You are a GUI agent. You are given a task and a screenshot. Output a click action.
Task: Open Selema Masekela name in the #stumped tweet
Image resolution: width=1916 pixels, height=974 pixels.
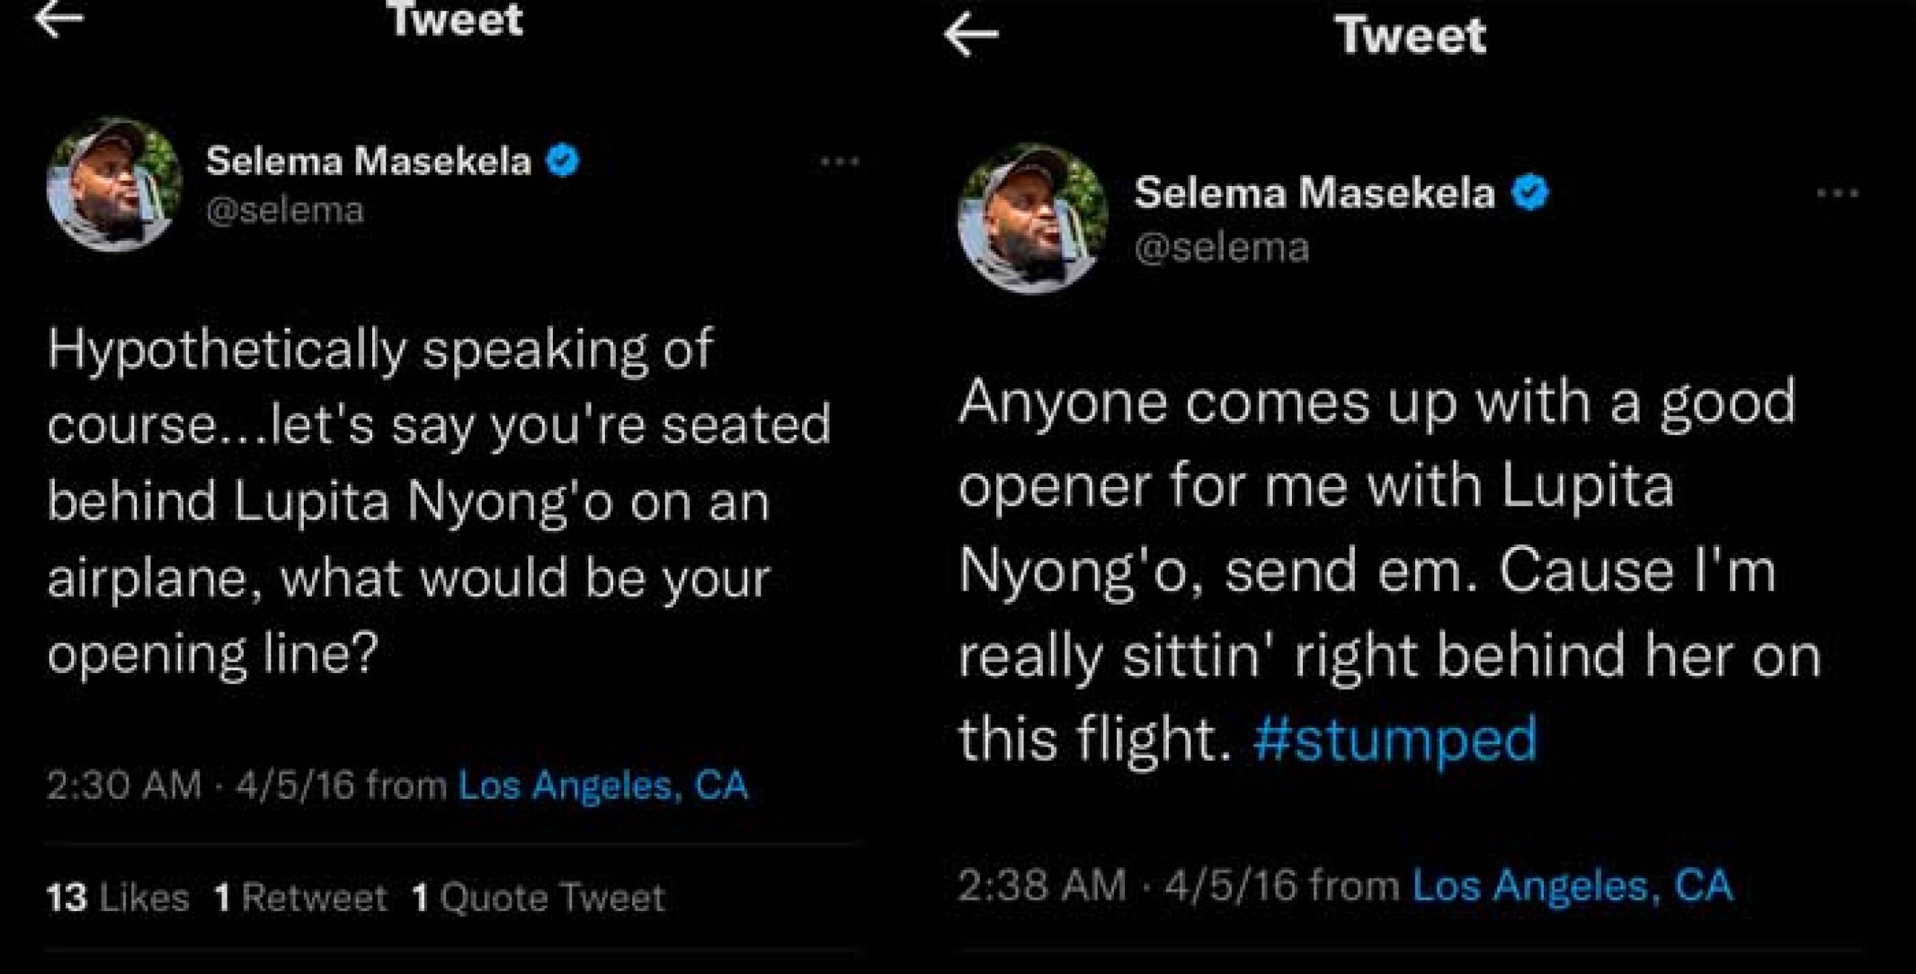(1314, 193)
